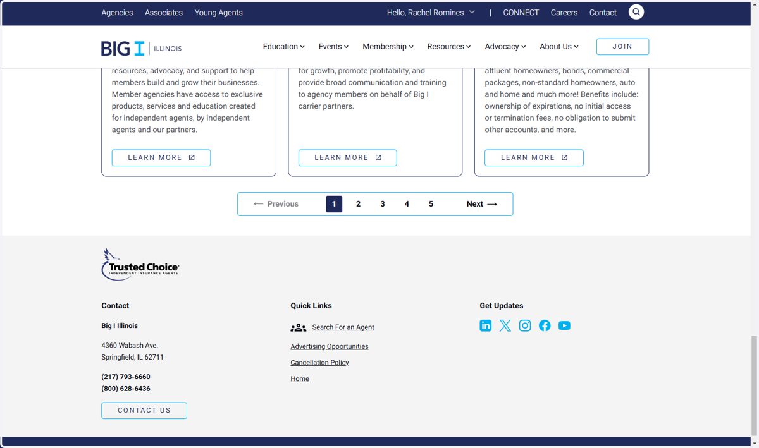Image resolution: width=759 pixels, height=448 pixels.
Task: Click the people icon beside Search For an Agent
Action: [299, 327]
